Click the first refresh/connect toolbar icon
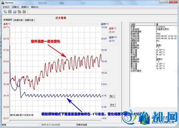The height and width of the screenshot is (128, 179). click(5, 12)
